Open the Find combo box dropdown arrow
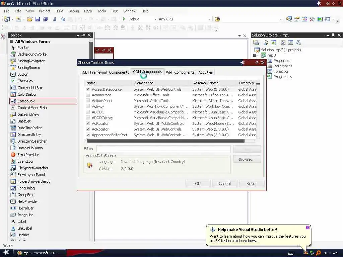 click(x=281, y=19)
